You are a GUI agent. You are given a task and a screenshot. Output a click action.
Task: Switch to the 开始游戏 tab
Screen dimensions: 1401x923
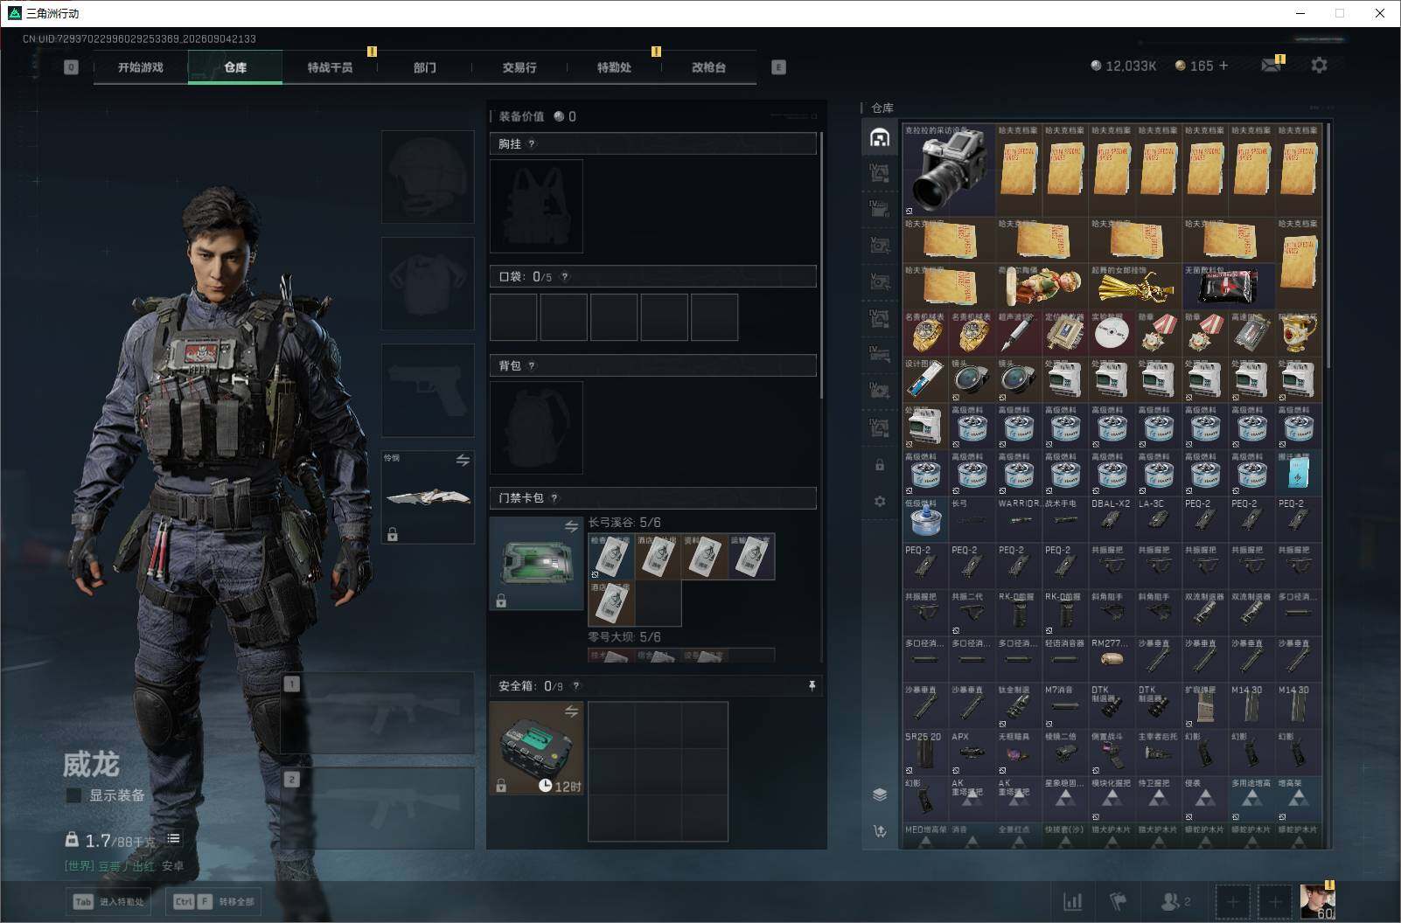pyautogui.click(x=141, y=67)
